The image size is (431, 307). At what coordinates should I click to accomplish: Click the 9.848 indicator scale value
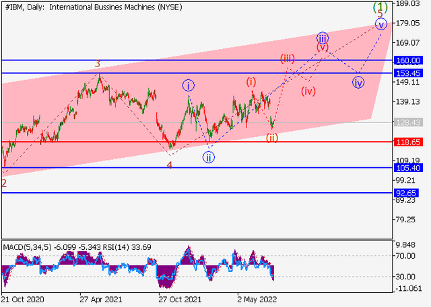[405, 245]
